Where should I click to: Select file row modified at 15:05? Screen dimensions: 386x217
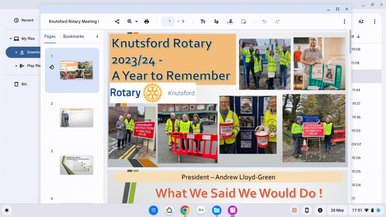coord(367,171)
